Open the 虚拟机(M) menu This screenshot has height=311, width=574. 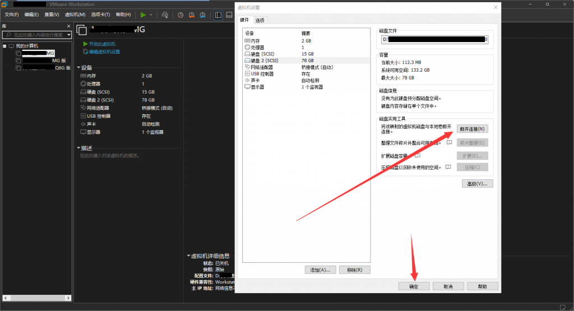(x=75, y=15)
